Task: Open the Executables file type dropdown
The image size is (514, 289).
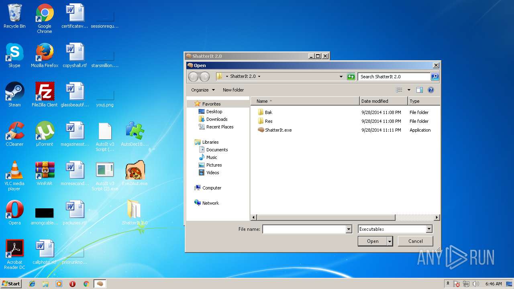Action: pos(429,229)
